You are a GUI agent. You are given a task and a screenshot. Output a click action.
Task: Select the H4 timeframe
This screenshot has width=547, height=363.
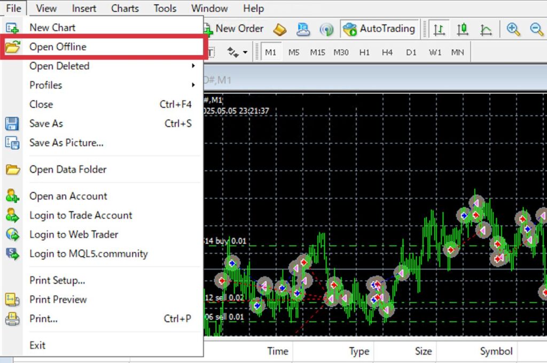(x=387, y=52)
